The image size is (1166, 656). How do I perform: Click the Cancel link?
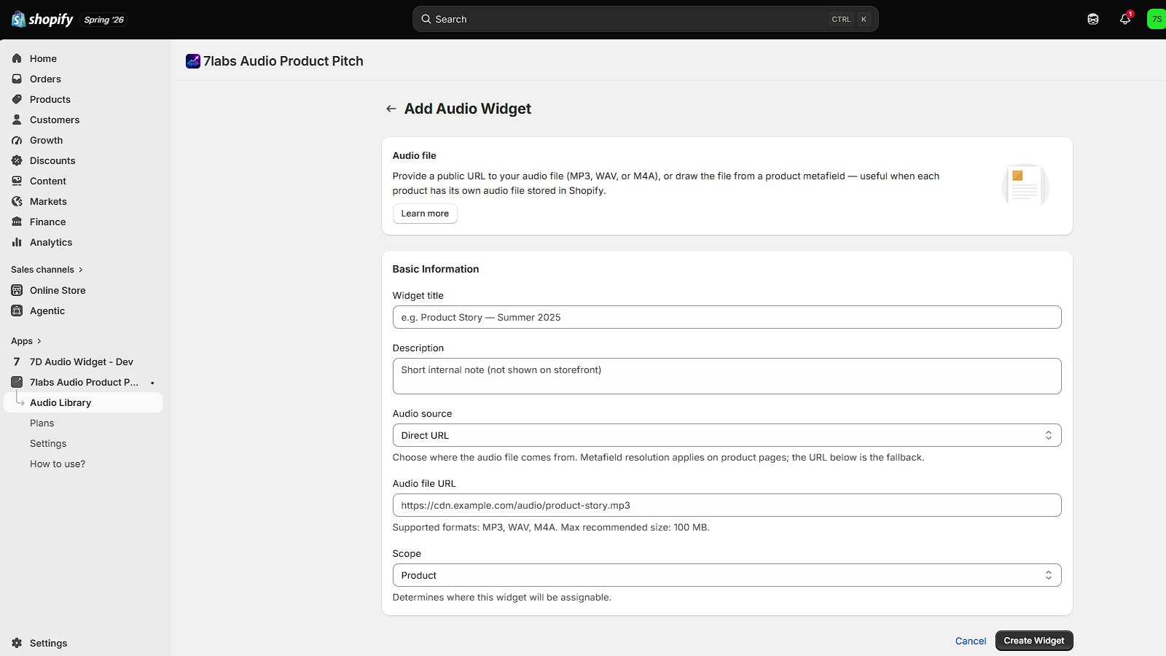coord(971,641)
